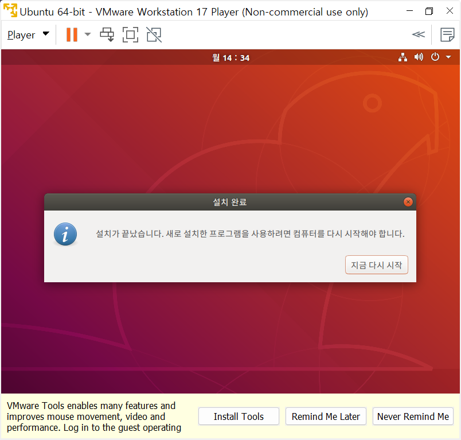The height and width of the screenshot is (440, 461).
Task: Toggle Unity mode icon
Action: (x=154, y=34)
